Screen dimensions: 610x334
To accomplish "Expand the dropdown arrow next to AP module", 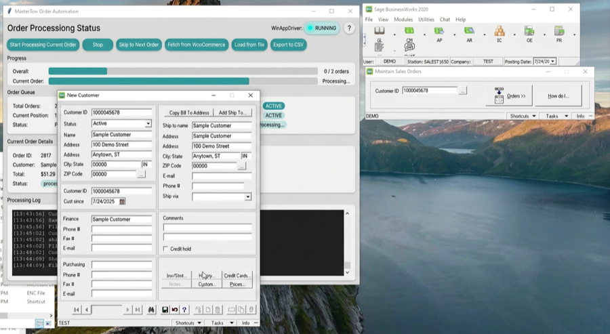I will (454, 35).
